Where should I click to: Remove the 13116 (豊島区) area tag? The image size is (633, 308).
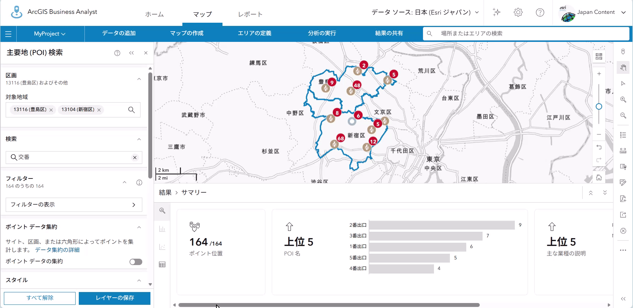[51, 110]
